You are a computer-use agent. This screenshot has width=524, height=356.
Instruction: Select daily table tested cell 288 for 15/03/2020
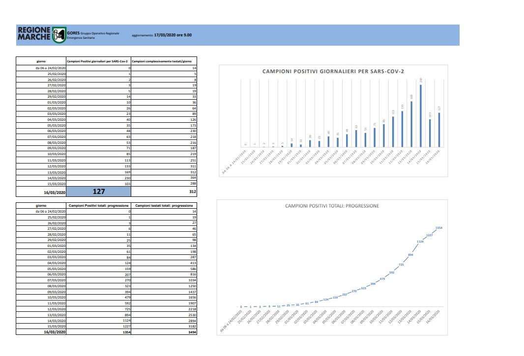[164, 184]
